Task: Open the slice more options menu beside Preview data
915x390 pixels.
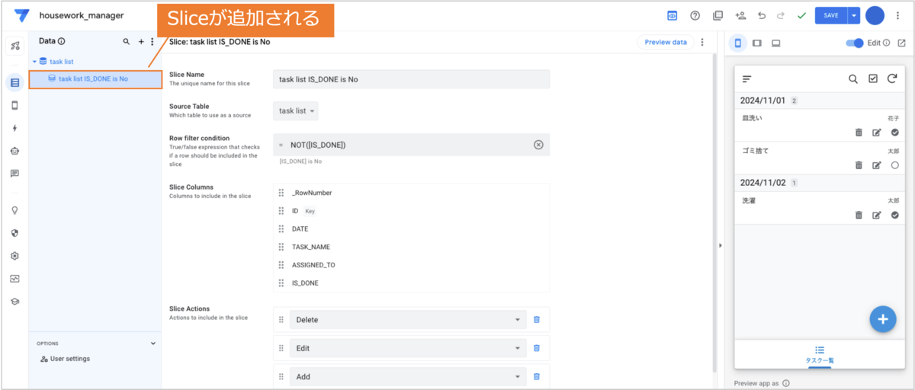Action: click(702, 43)
